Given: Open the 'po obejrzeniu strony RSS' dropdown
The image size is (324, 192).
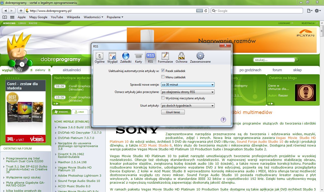Looking at the screenshot, I should (x=188, y=92).
